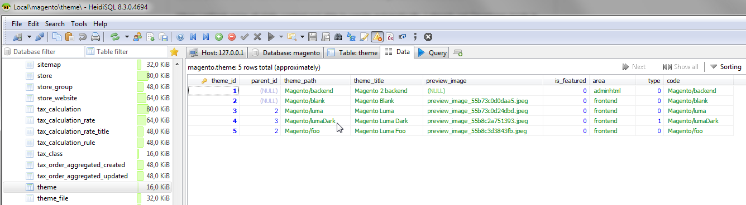
Task: Click the Find binoculars icon
Action: click(x=338, y=37)
